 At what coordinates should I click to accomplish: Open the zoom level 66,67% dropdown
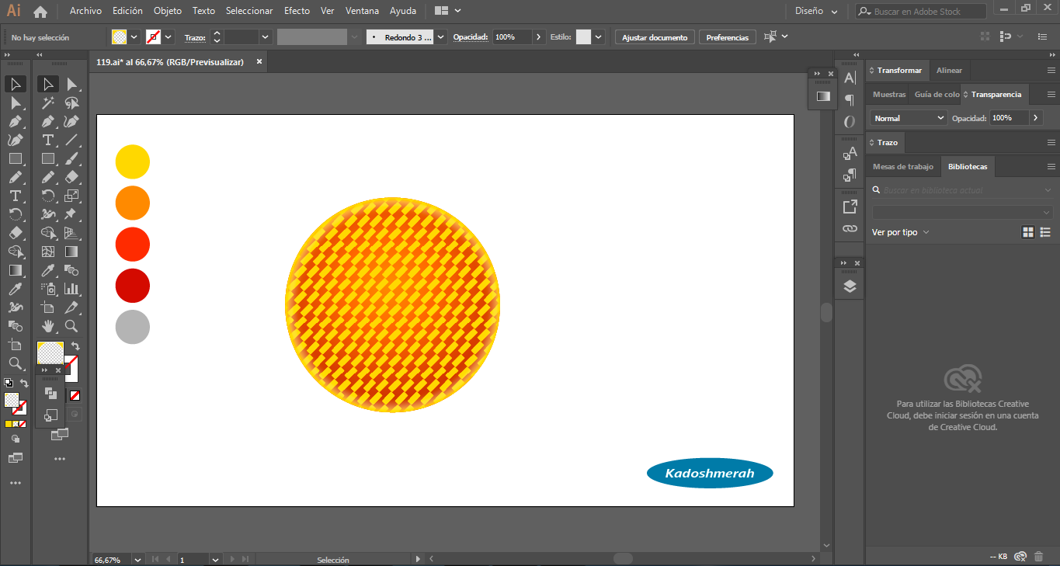click(137, 559)
